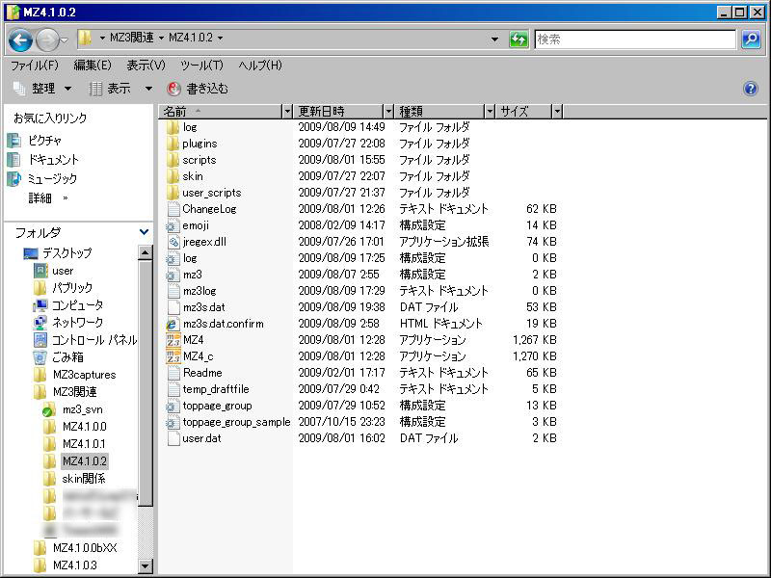Click the back navigation arrow button

click(x=21, y=39)
